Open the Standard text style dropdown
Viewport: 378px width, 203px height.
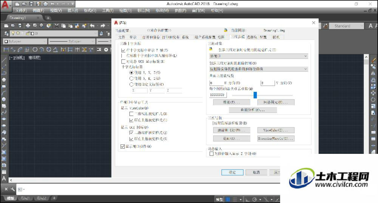click(x=347, y=26)
